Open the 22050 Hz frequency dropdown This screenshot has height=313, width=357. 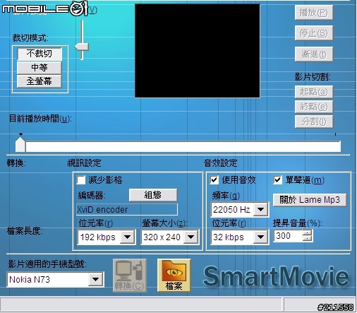(x=261, y=209)
